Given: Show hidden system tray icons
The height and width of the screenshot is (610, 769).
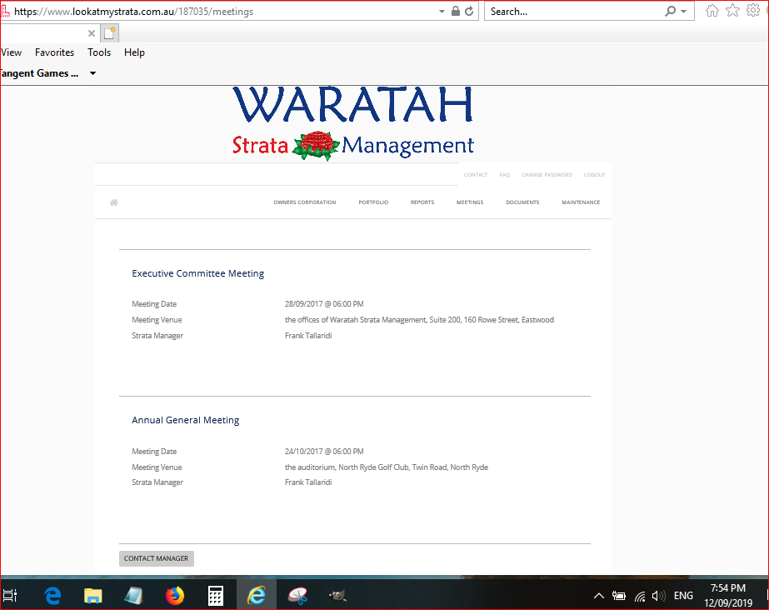Looking at the screenshot, I should [599, 596].
